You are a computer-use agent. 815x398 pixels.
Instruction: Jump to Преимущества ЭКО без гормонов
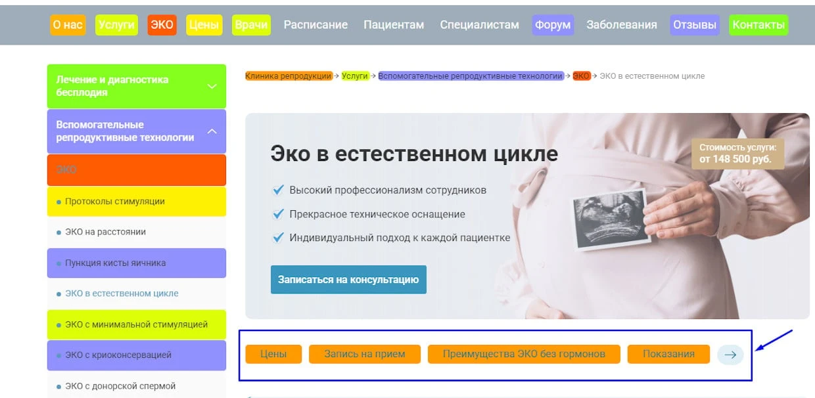[x=523, y=354]
